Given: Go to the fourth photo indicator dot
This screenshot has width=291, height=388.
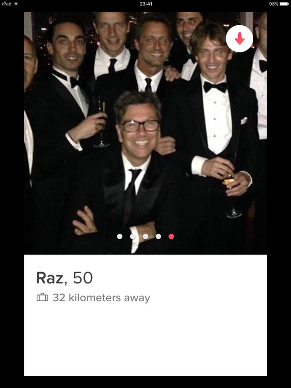Looking at the screenshot, I should pos(159,237).
